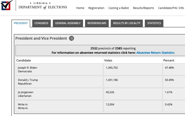Open the Registration menu item
This screenshot has width=185, height=116.
(x=96, y=8)
